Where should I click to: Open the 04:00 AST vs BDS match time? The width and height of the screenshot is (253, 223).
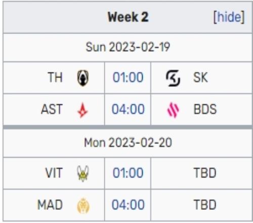(128, 109)
